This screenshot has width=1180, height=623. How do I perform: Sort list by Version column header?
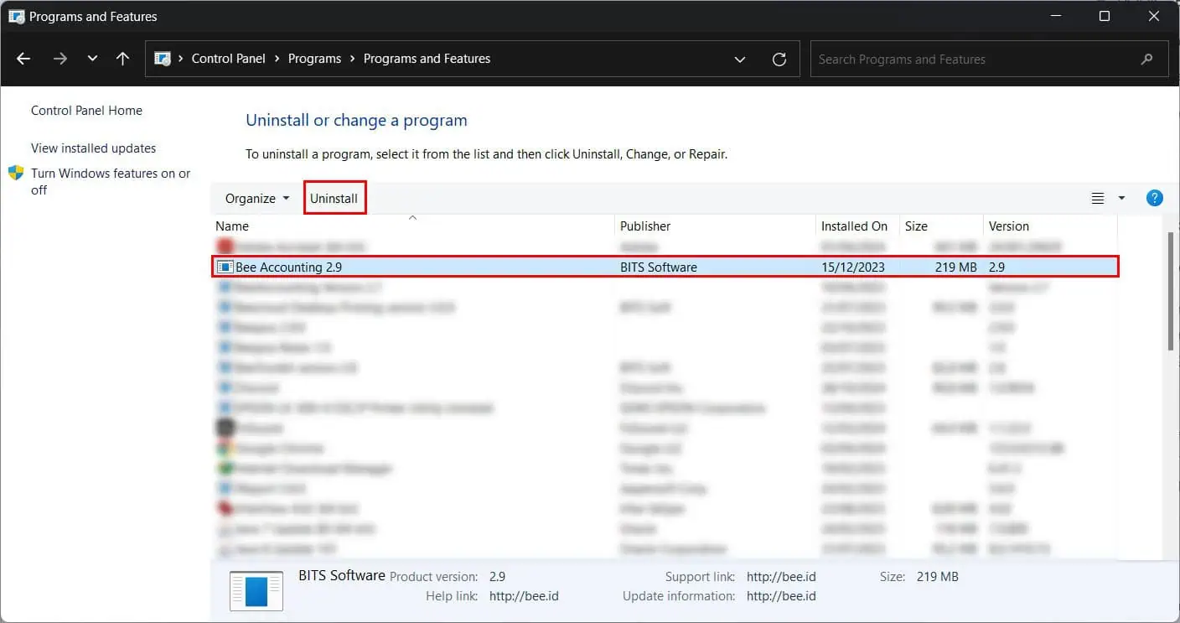coord(1008,226)
